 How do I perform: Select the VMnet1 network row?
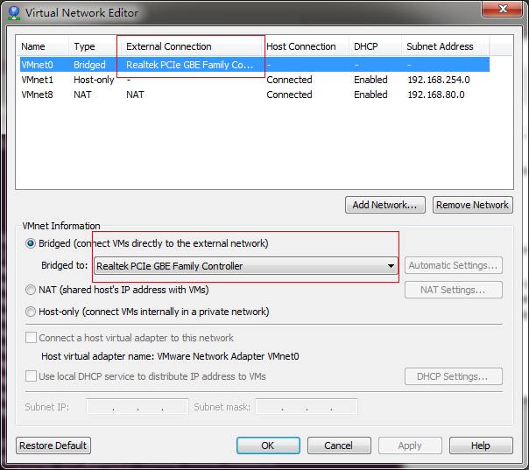pyautogui.click(x=255, y=80)
